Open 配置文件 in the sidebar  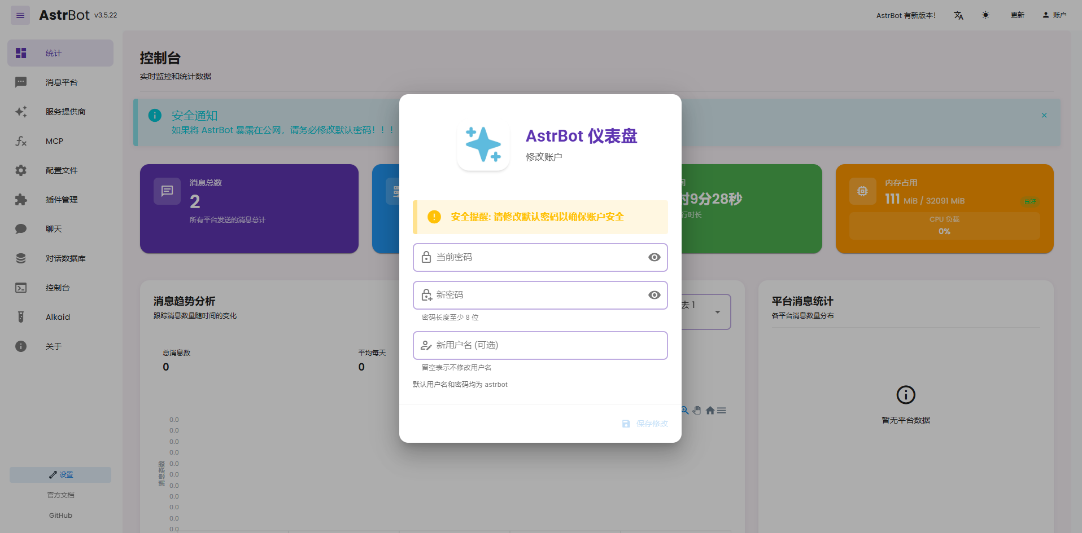(60, 170)
